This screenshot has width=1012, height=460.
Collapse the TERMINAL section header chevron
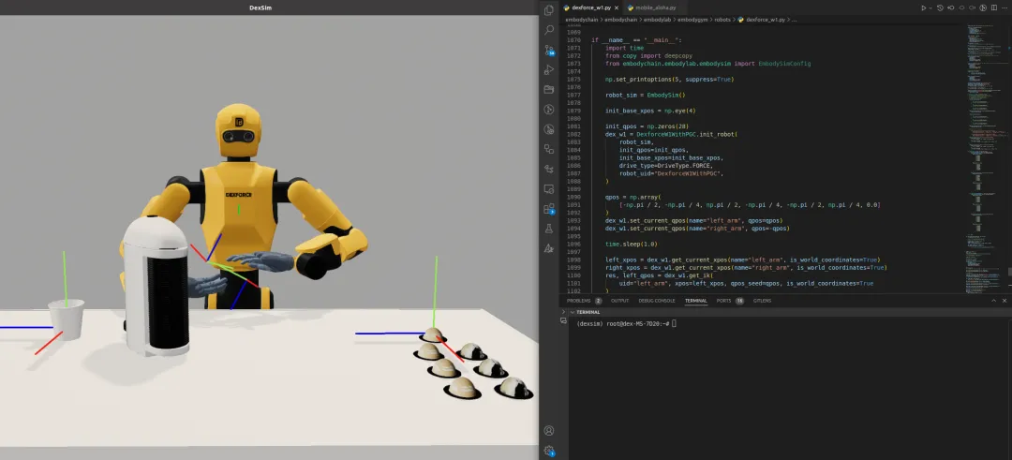pyautogui.click(x=572, y=312)
